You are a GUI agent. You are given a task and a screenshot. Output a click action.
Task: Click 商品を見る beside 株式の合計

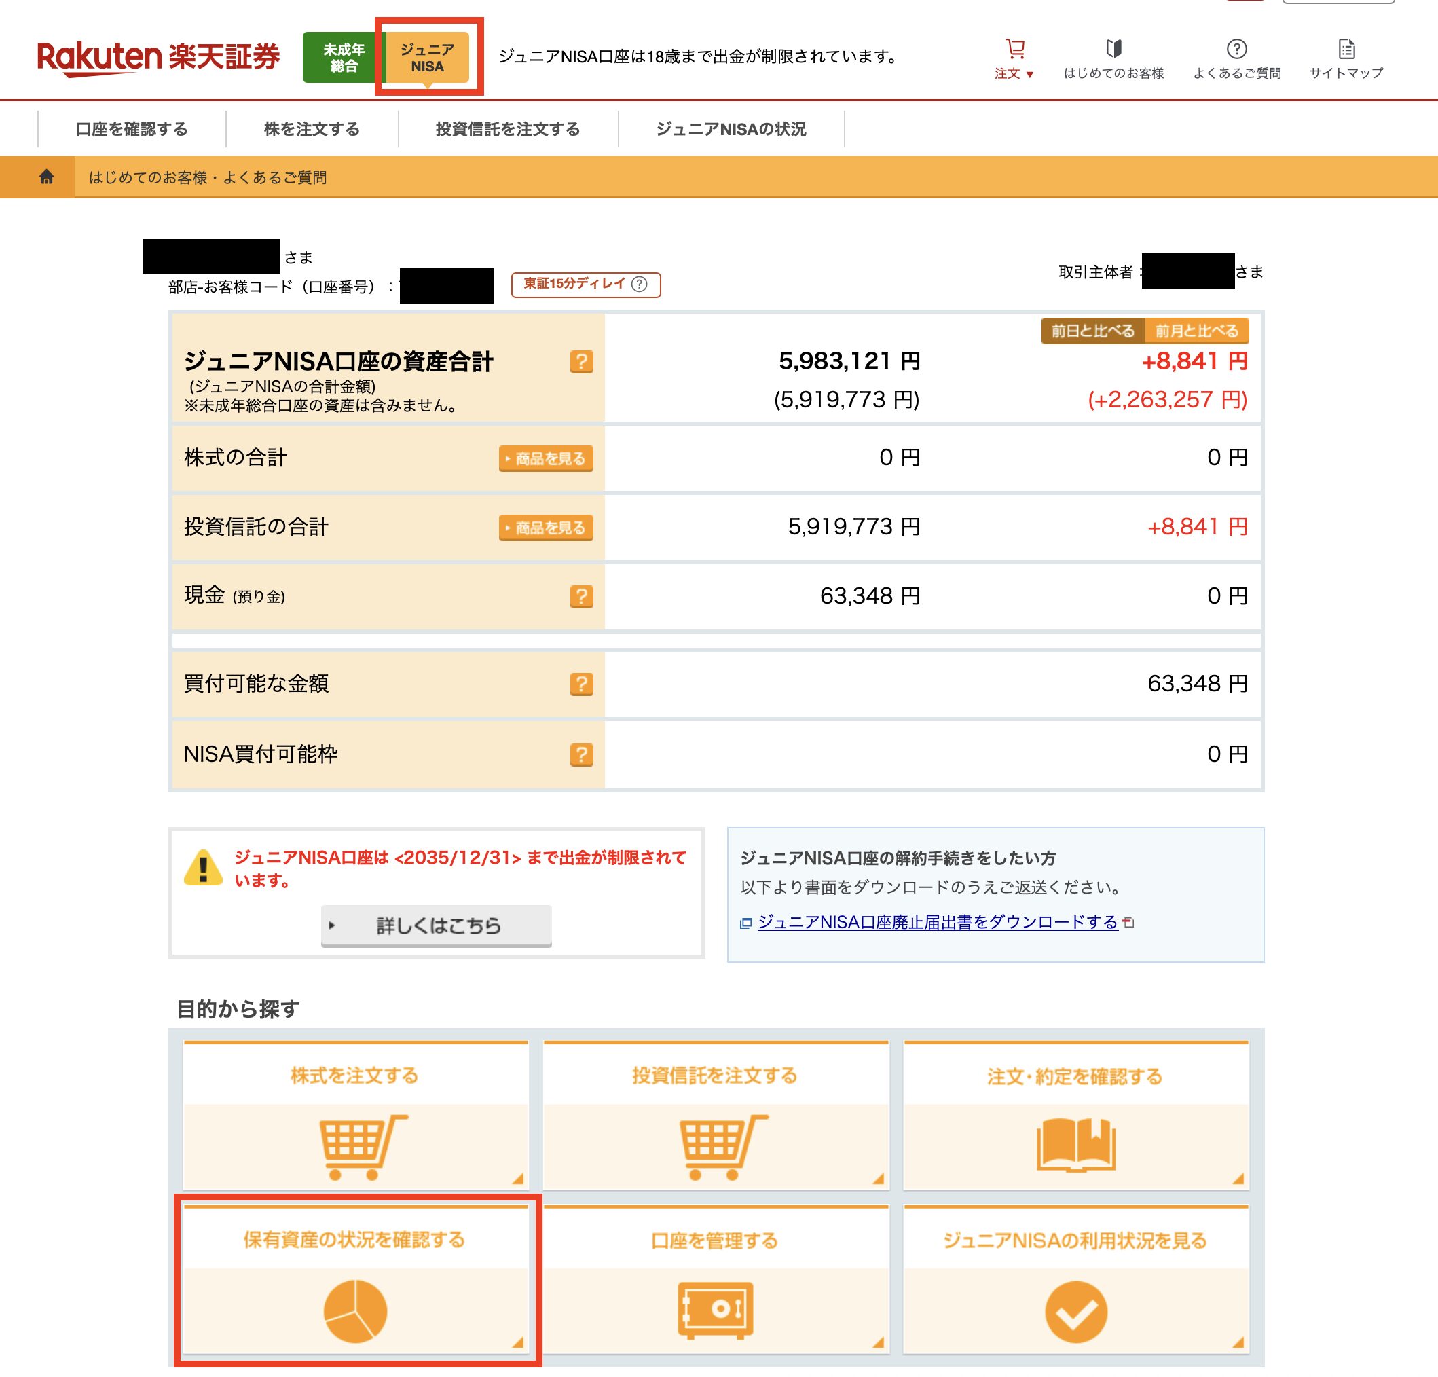pos(546,458)
